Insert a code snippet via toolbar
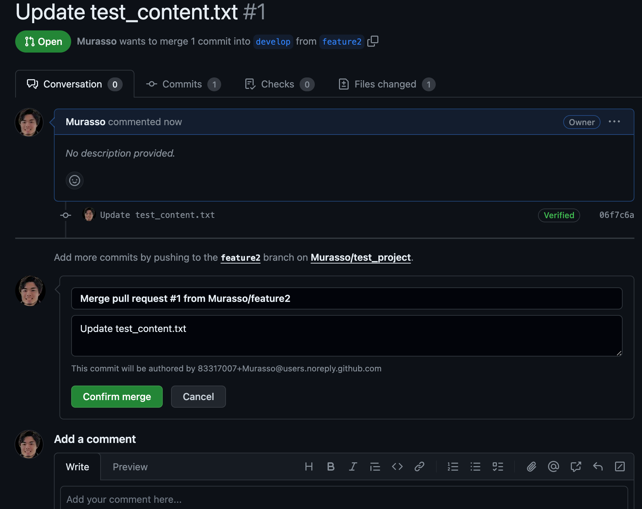Screen dimensions: 642x509 (x=397, y=467)
